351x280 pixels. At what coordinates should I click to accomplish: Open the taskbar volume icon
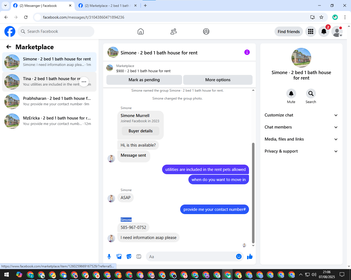click(x=314, y=275)
